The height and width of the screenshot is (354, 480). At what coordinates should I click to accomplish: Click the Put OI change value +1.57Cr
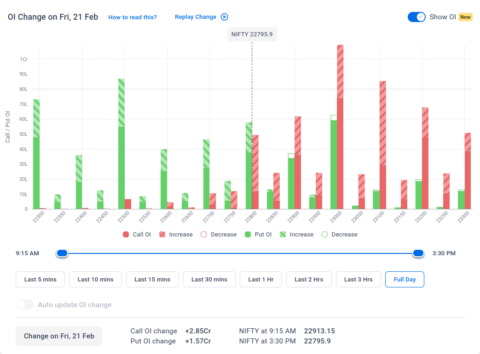click(x=198, y=341)
